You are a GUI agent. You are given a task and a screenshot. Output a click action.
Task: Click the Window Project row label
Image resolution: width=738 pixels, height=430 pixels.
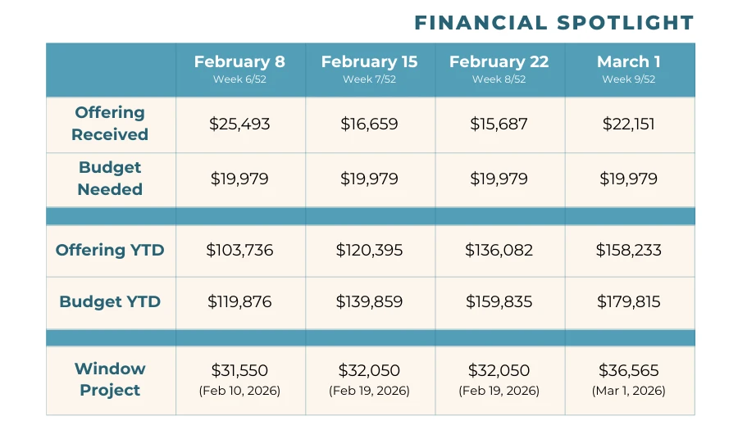point(110,379)
